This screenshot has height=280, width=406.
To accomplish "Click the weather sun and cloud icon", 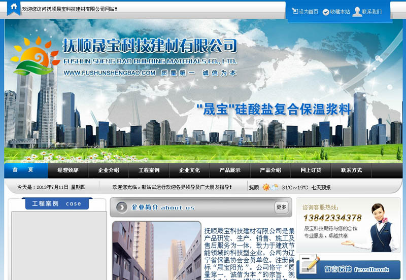I will tap(270, 187).
